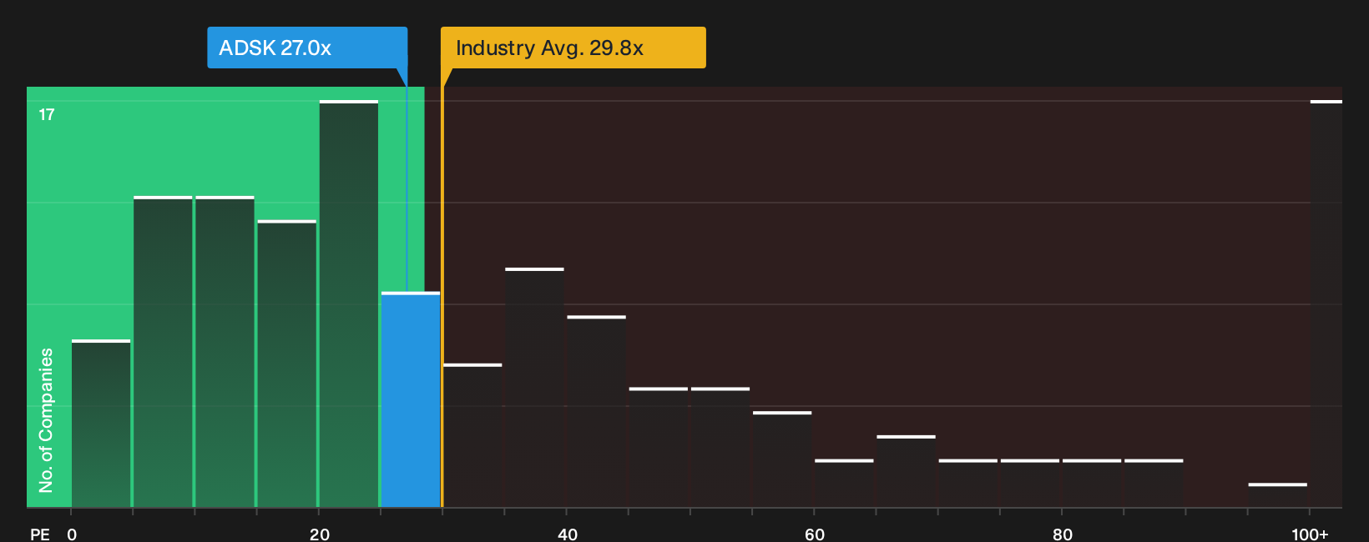Select the bar at PE 40-45
Screen dimensions: 1369x542
point(596,411)
